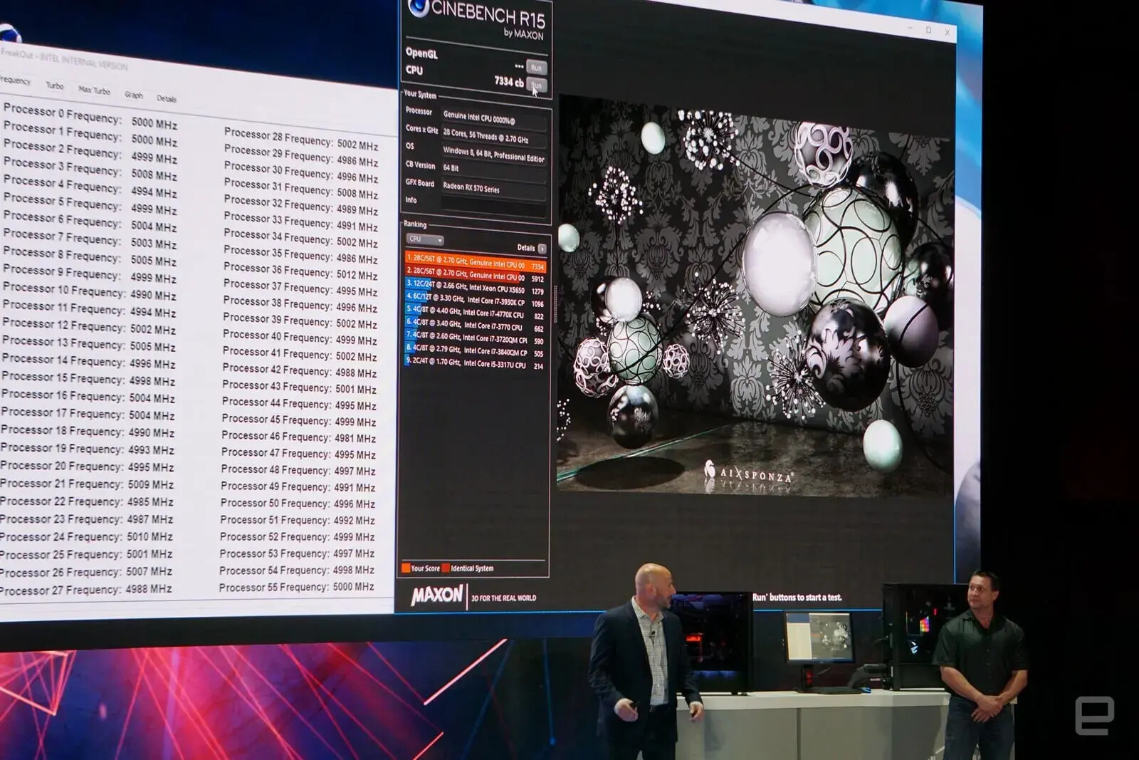Click the Cores x GHz value field
The height and width of the screenshot is (760, 1139).
(495, 136)
